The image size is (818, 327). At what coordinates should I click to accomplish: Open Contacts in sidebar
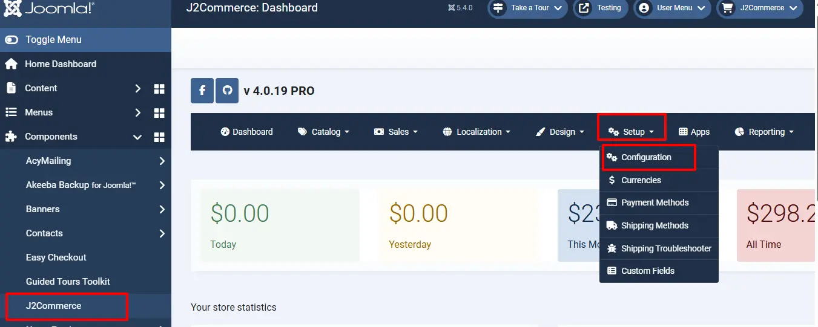click(x=44, y=233)
